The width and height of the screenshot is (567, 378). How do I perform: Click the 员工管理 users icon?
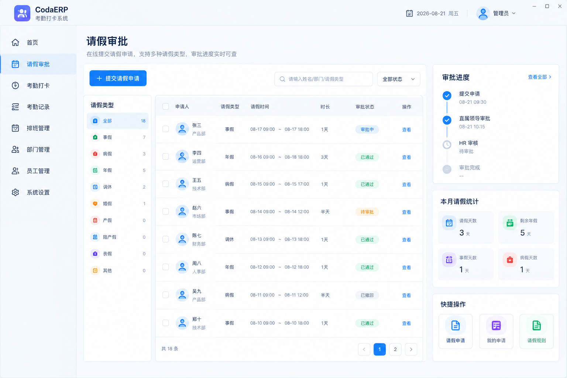click(15, 171)
